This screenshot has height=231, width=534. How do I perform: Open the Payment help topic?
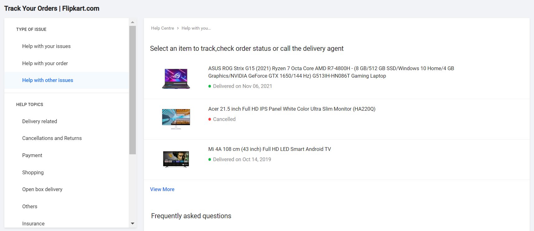pyautogui.click(x=32, y=155)
